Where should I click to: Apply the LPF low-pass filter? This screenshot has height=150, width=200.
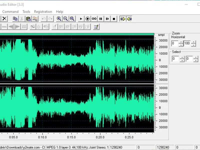click(74, 27)
